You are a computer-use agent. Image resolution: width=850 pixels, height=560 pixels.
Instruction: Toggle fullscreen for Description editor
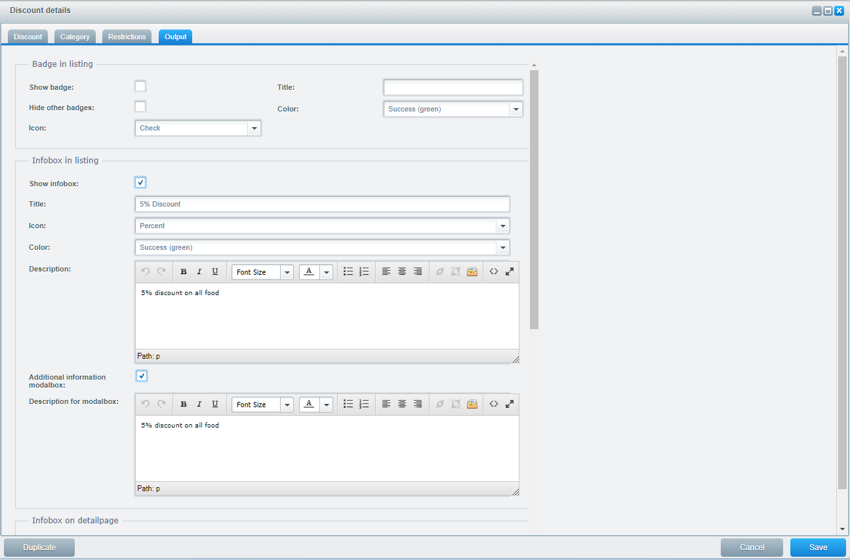pyautogui.click(x=510, y=272)
